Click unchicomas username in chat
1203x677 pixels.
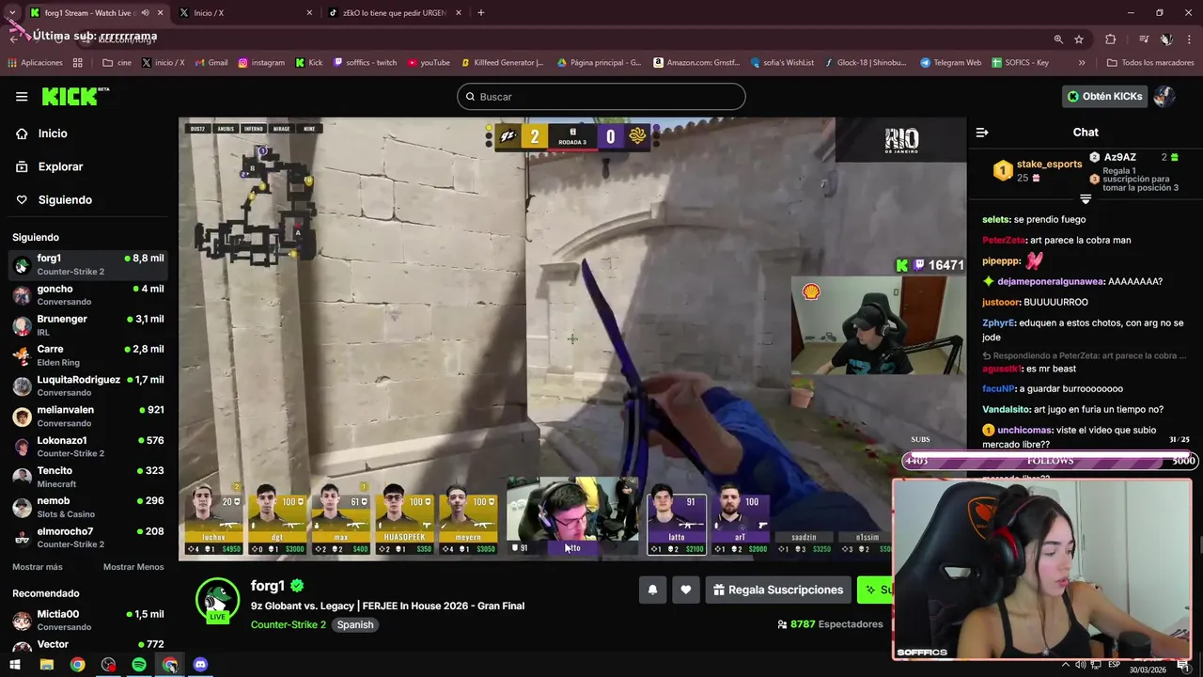[1024, 430]
